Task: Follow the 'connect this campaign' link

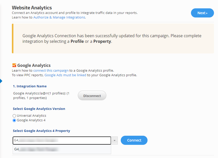Action: [x=51, y=70]
